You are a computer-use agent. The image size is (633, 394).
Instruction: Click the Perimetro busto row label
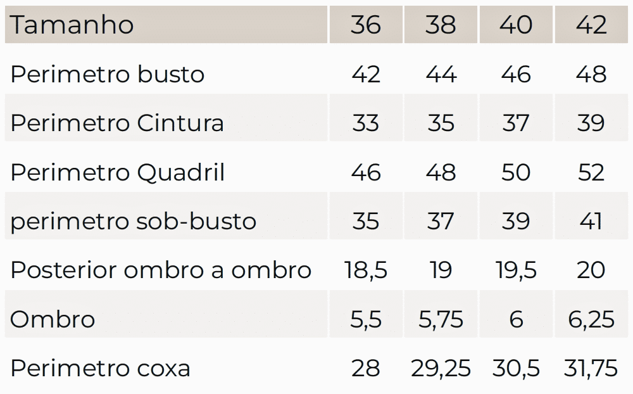tap(108, 75)
